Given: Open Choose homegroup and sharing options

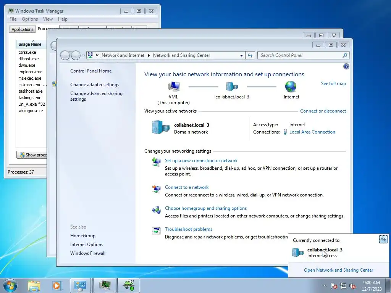Looking at the screenshot, I should pos(206,208).
